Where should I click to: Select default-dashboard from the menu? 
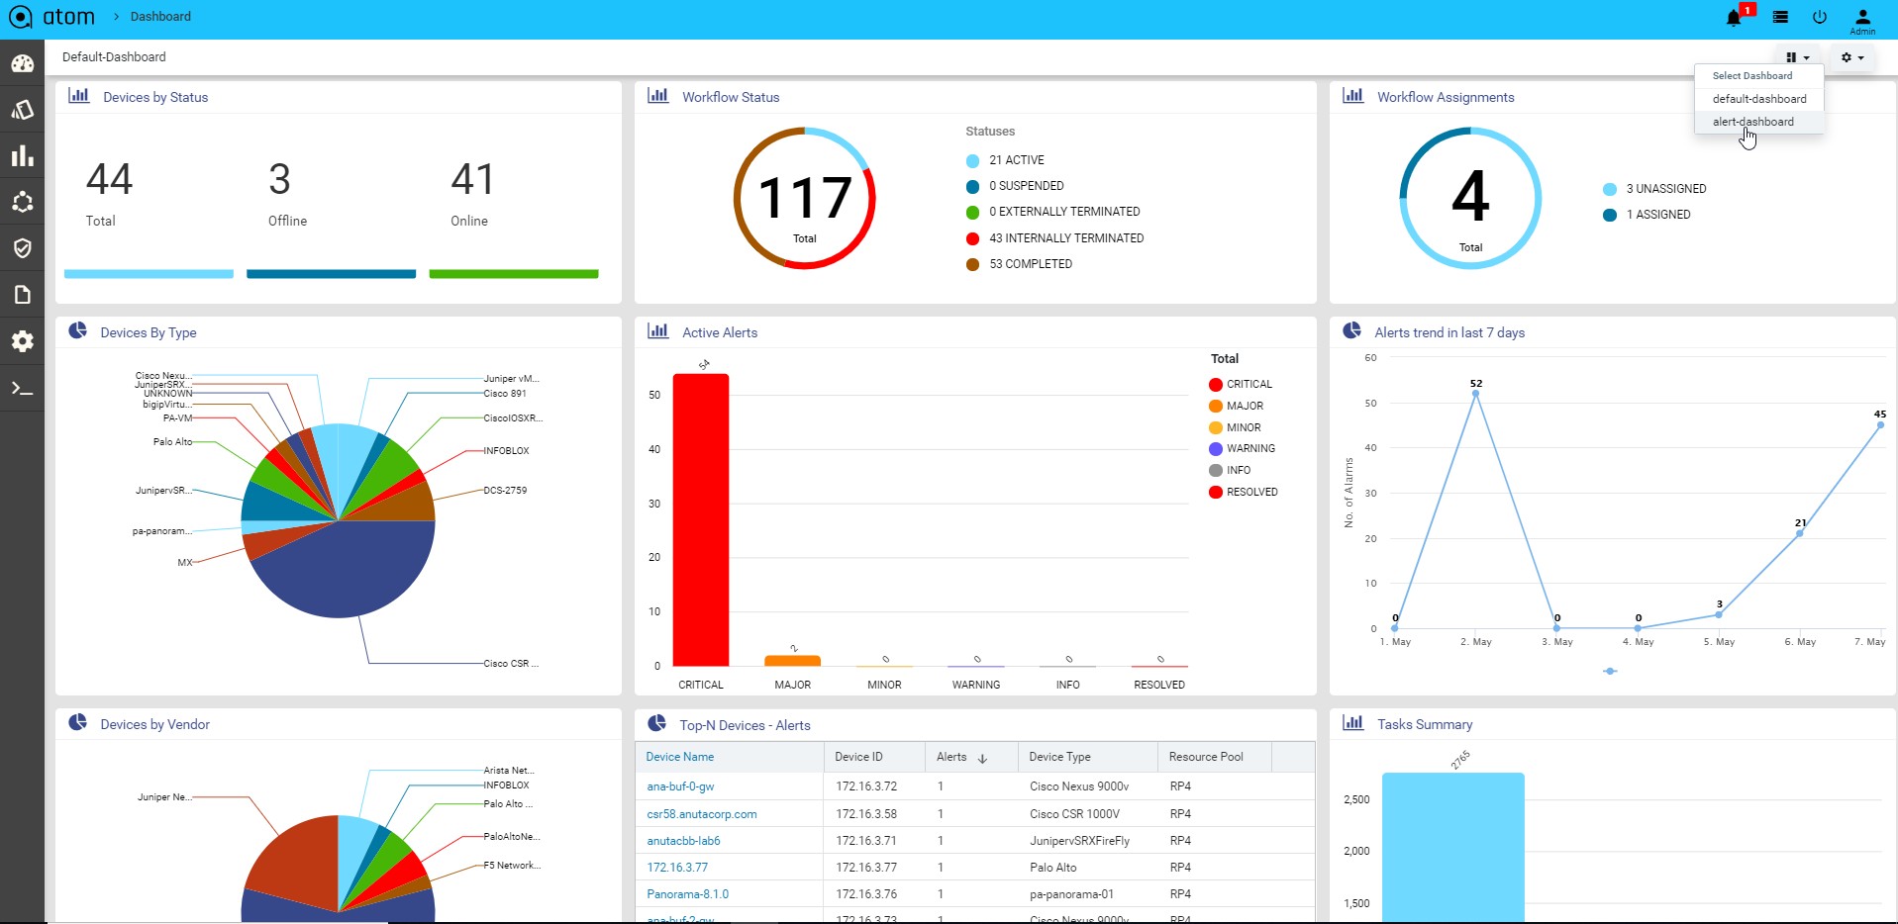pyautogui.click(x=1759, y=99)
